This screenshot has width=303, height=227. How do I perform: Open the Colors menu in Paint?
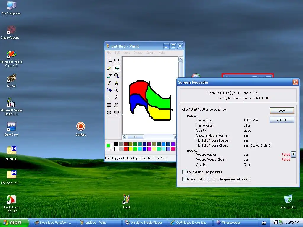pyautogui.click(x=150, y=53)
